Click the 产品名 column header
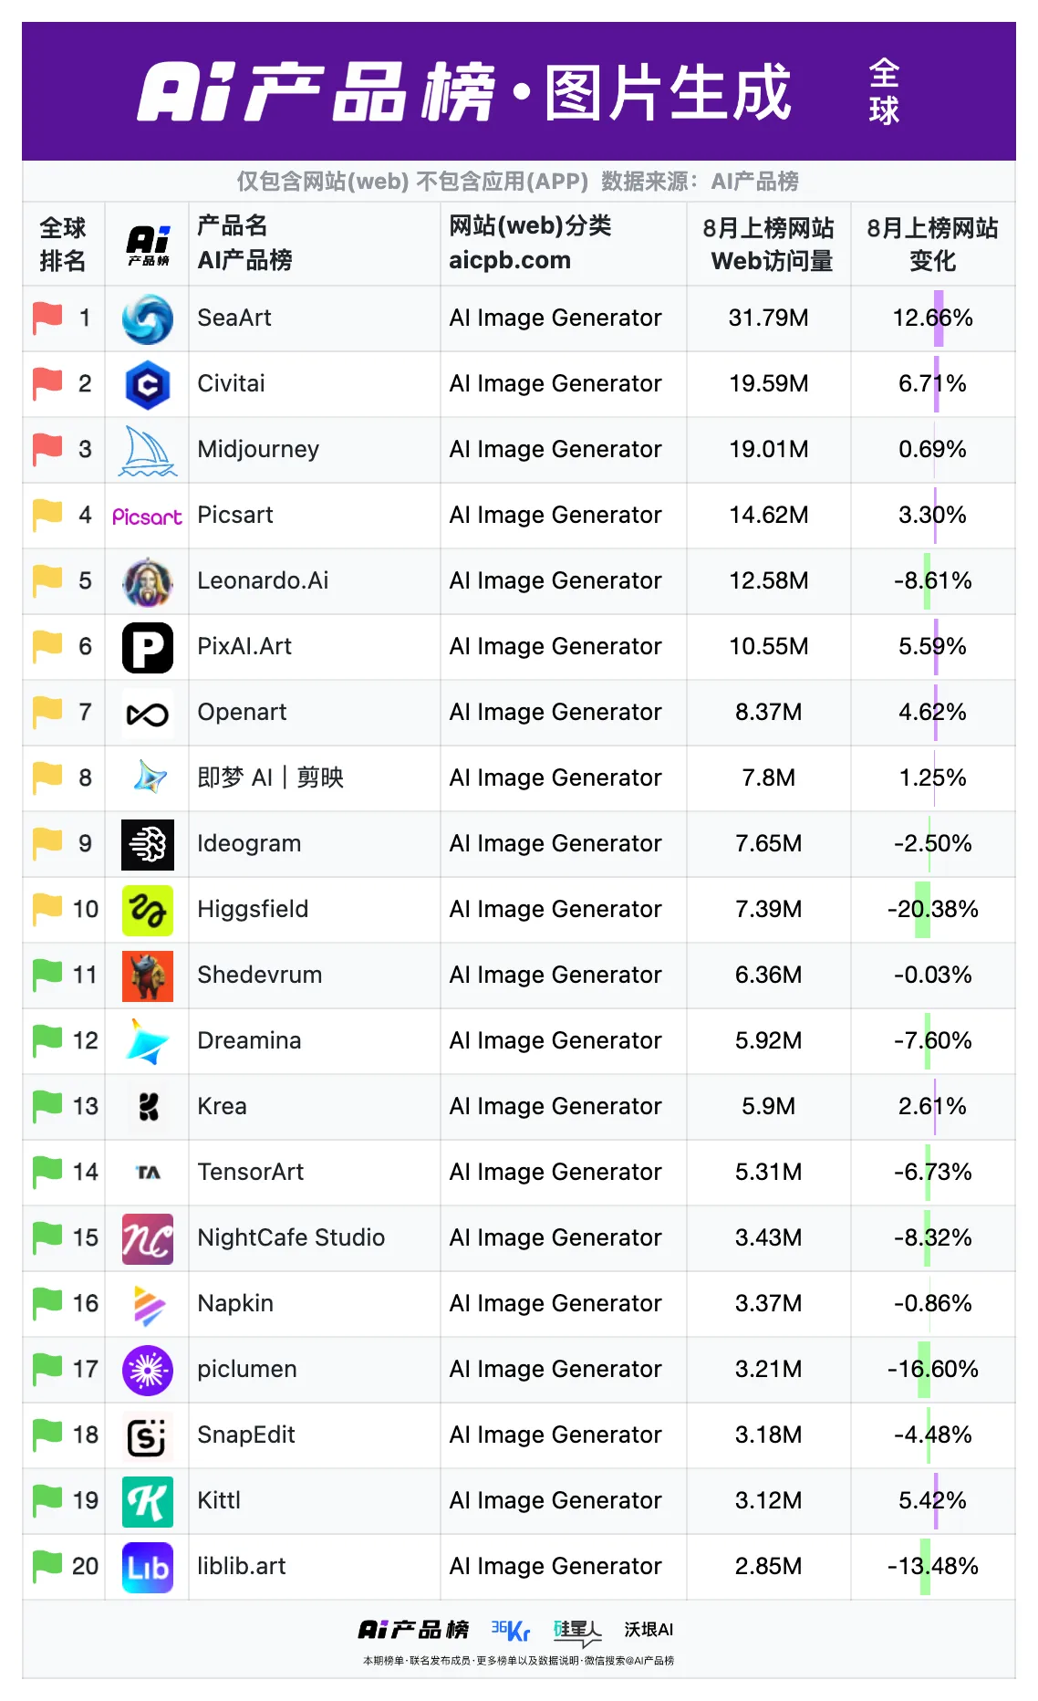The width and height of the screenshot is (1038, 1701). click(x=233, y=226)
